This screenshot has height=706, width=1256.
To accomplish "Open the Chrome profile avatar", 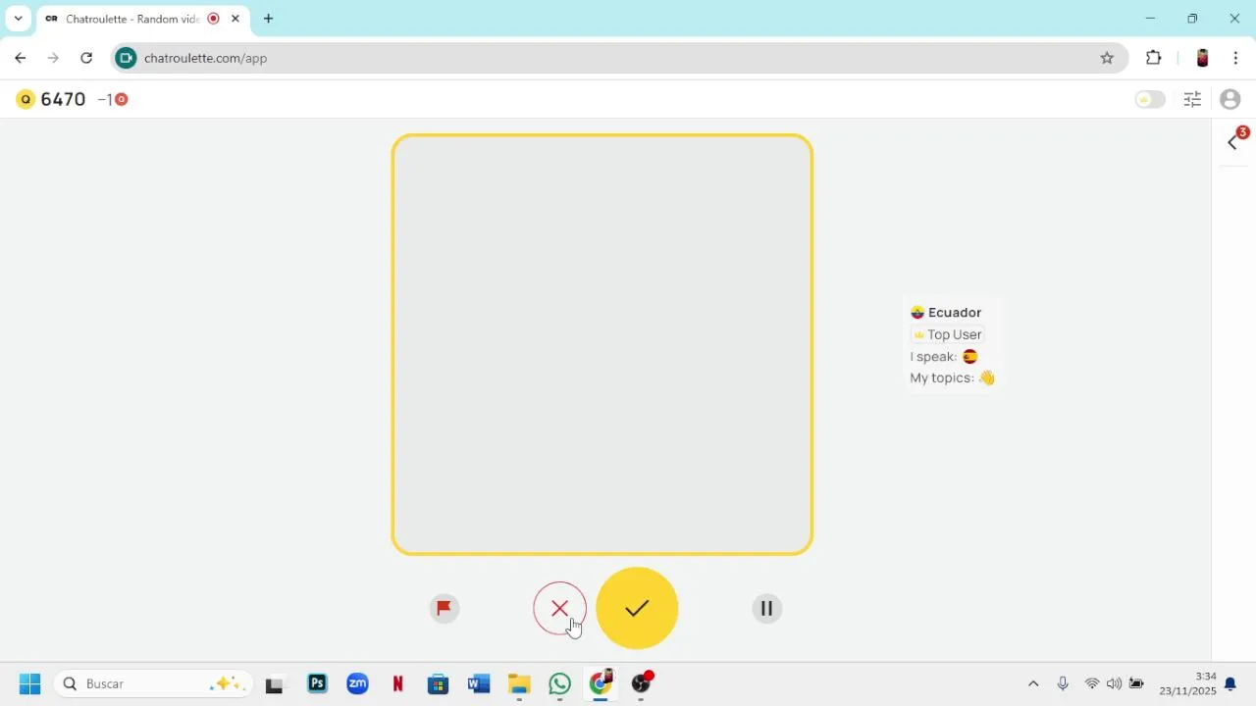I will (1202, 58).
